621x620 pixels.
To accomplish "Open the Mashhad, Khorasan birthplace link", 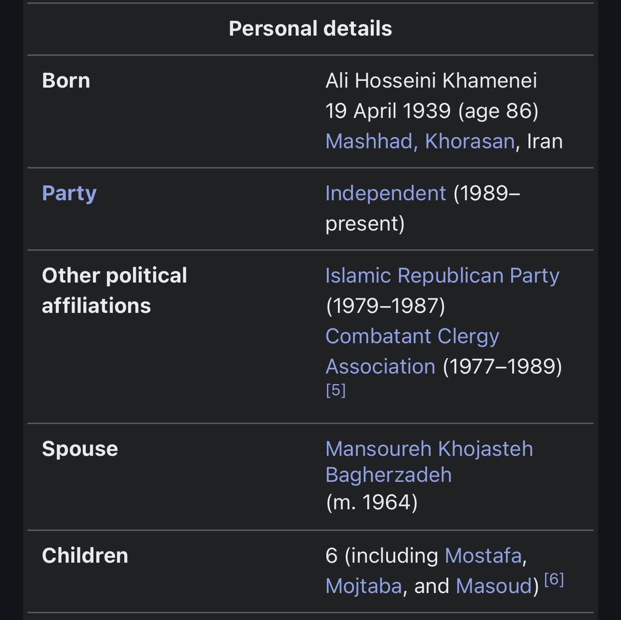I will (x=420, y=141).
